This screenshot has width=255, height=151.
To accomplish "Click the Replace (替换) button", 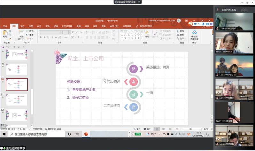I will 181,35.
